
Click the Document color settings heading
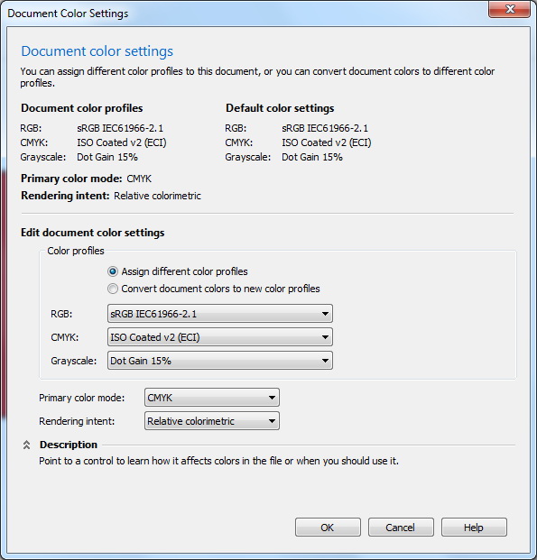click(x=97, y=51)
